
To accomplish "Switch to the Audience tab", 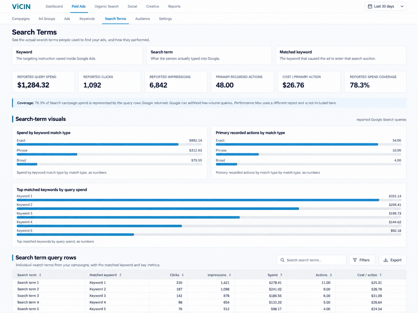I will click(x=143, y=19).
